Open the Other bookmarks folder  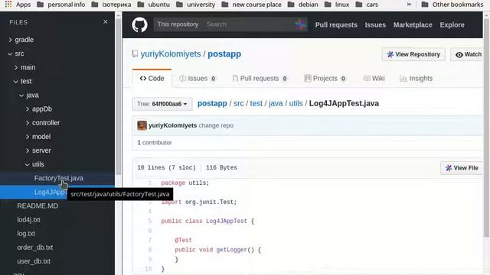click(x=452, y=5)
